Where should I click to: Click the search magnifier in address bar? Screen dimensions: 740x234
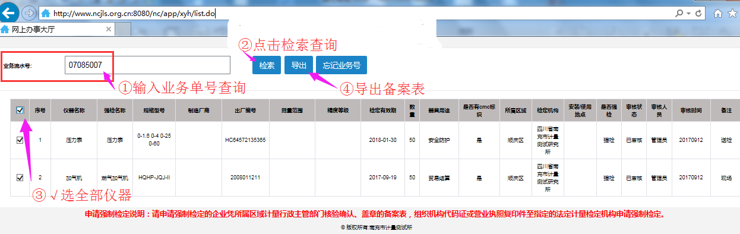678,12
